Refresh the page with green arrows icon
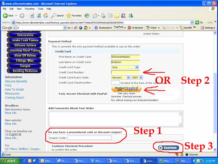Image resolution: width=218 pixels, height=164 pixels. pyautogui.click(x=38, y=15)
